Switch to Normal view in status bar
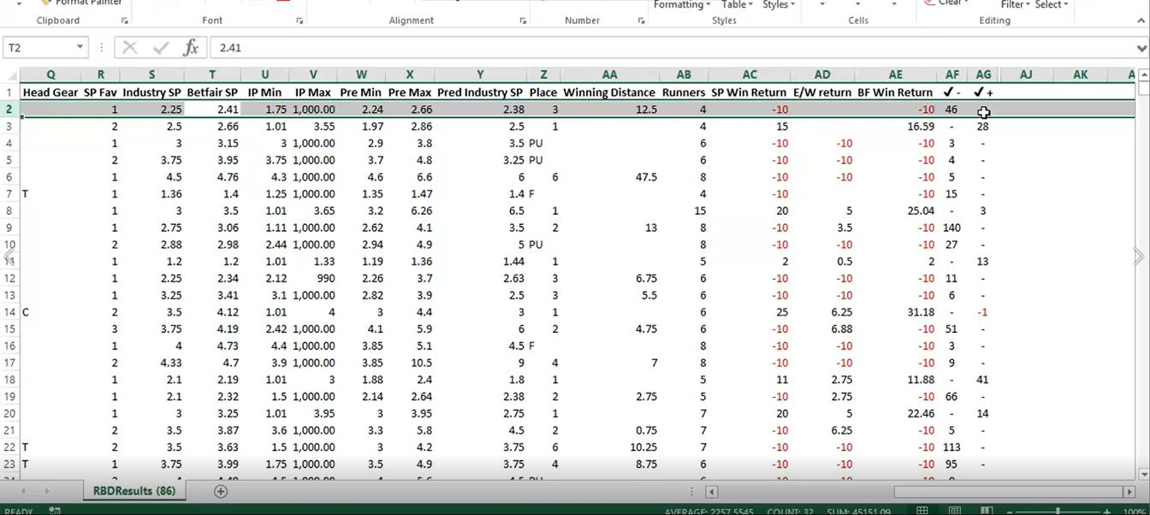 coord(922,511)
